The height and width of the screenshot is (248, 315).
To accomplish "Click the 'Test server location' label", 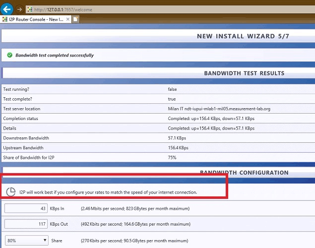I will tap(22, 109).
